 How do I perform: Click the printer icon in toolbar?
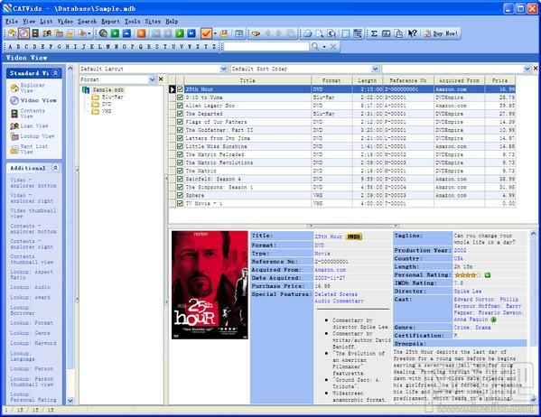(x=308, y=33)
